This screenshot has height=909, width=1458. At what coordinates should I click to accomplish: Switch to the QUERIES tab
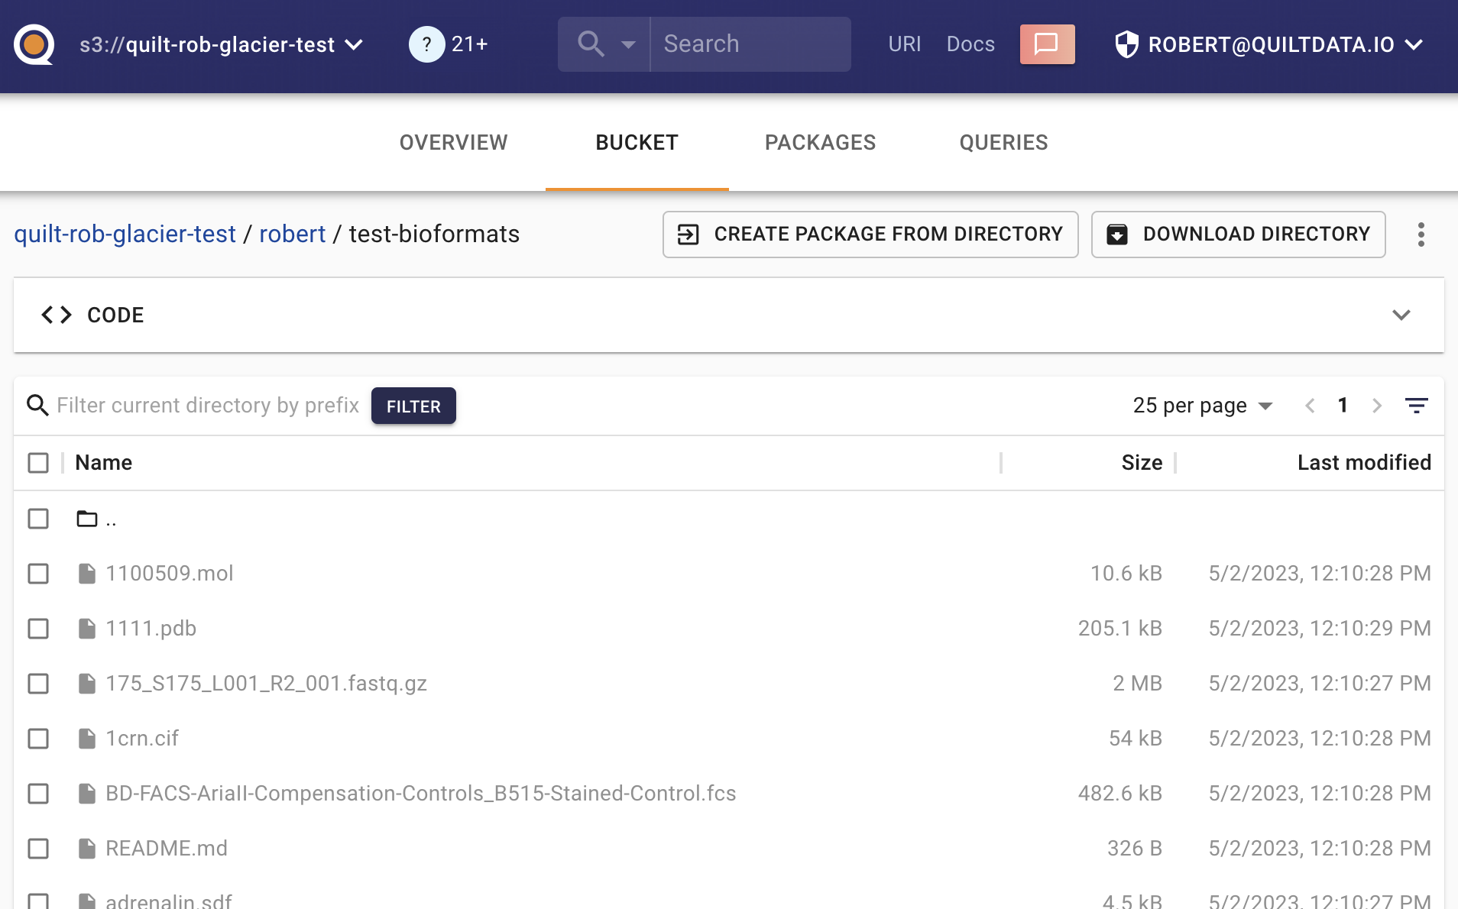[x=1004, y=143]
